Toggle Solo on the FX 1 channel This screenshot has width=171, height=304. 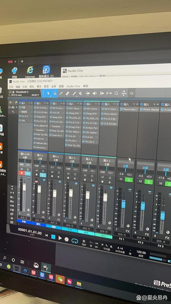129,180
